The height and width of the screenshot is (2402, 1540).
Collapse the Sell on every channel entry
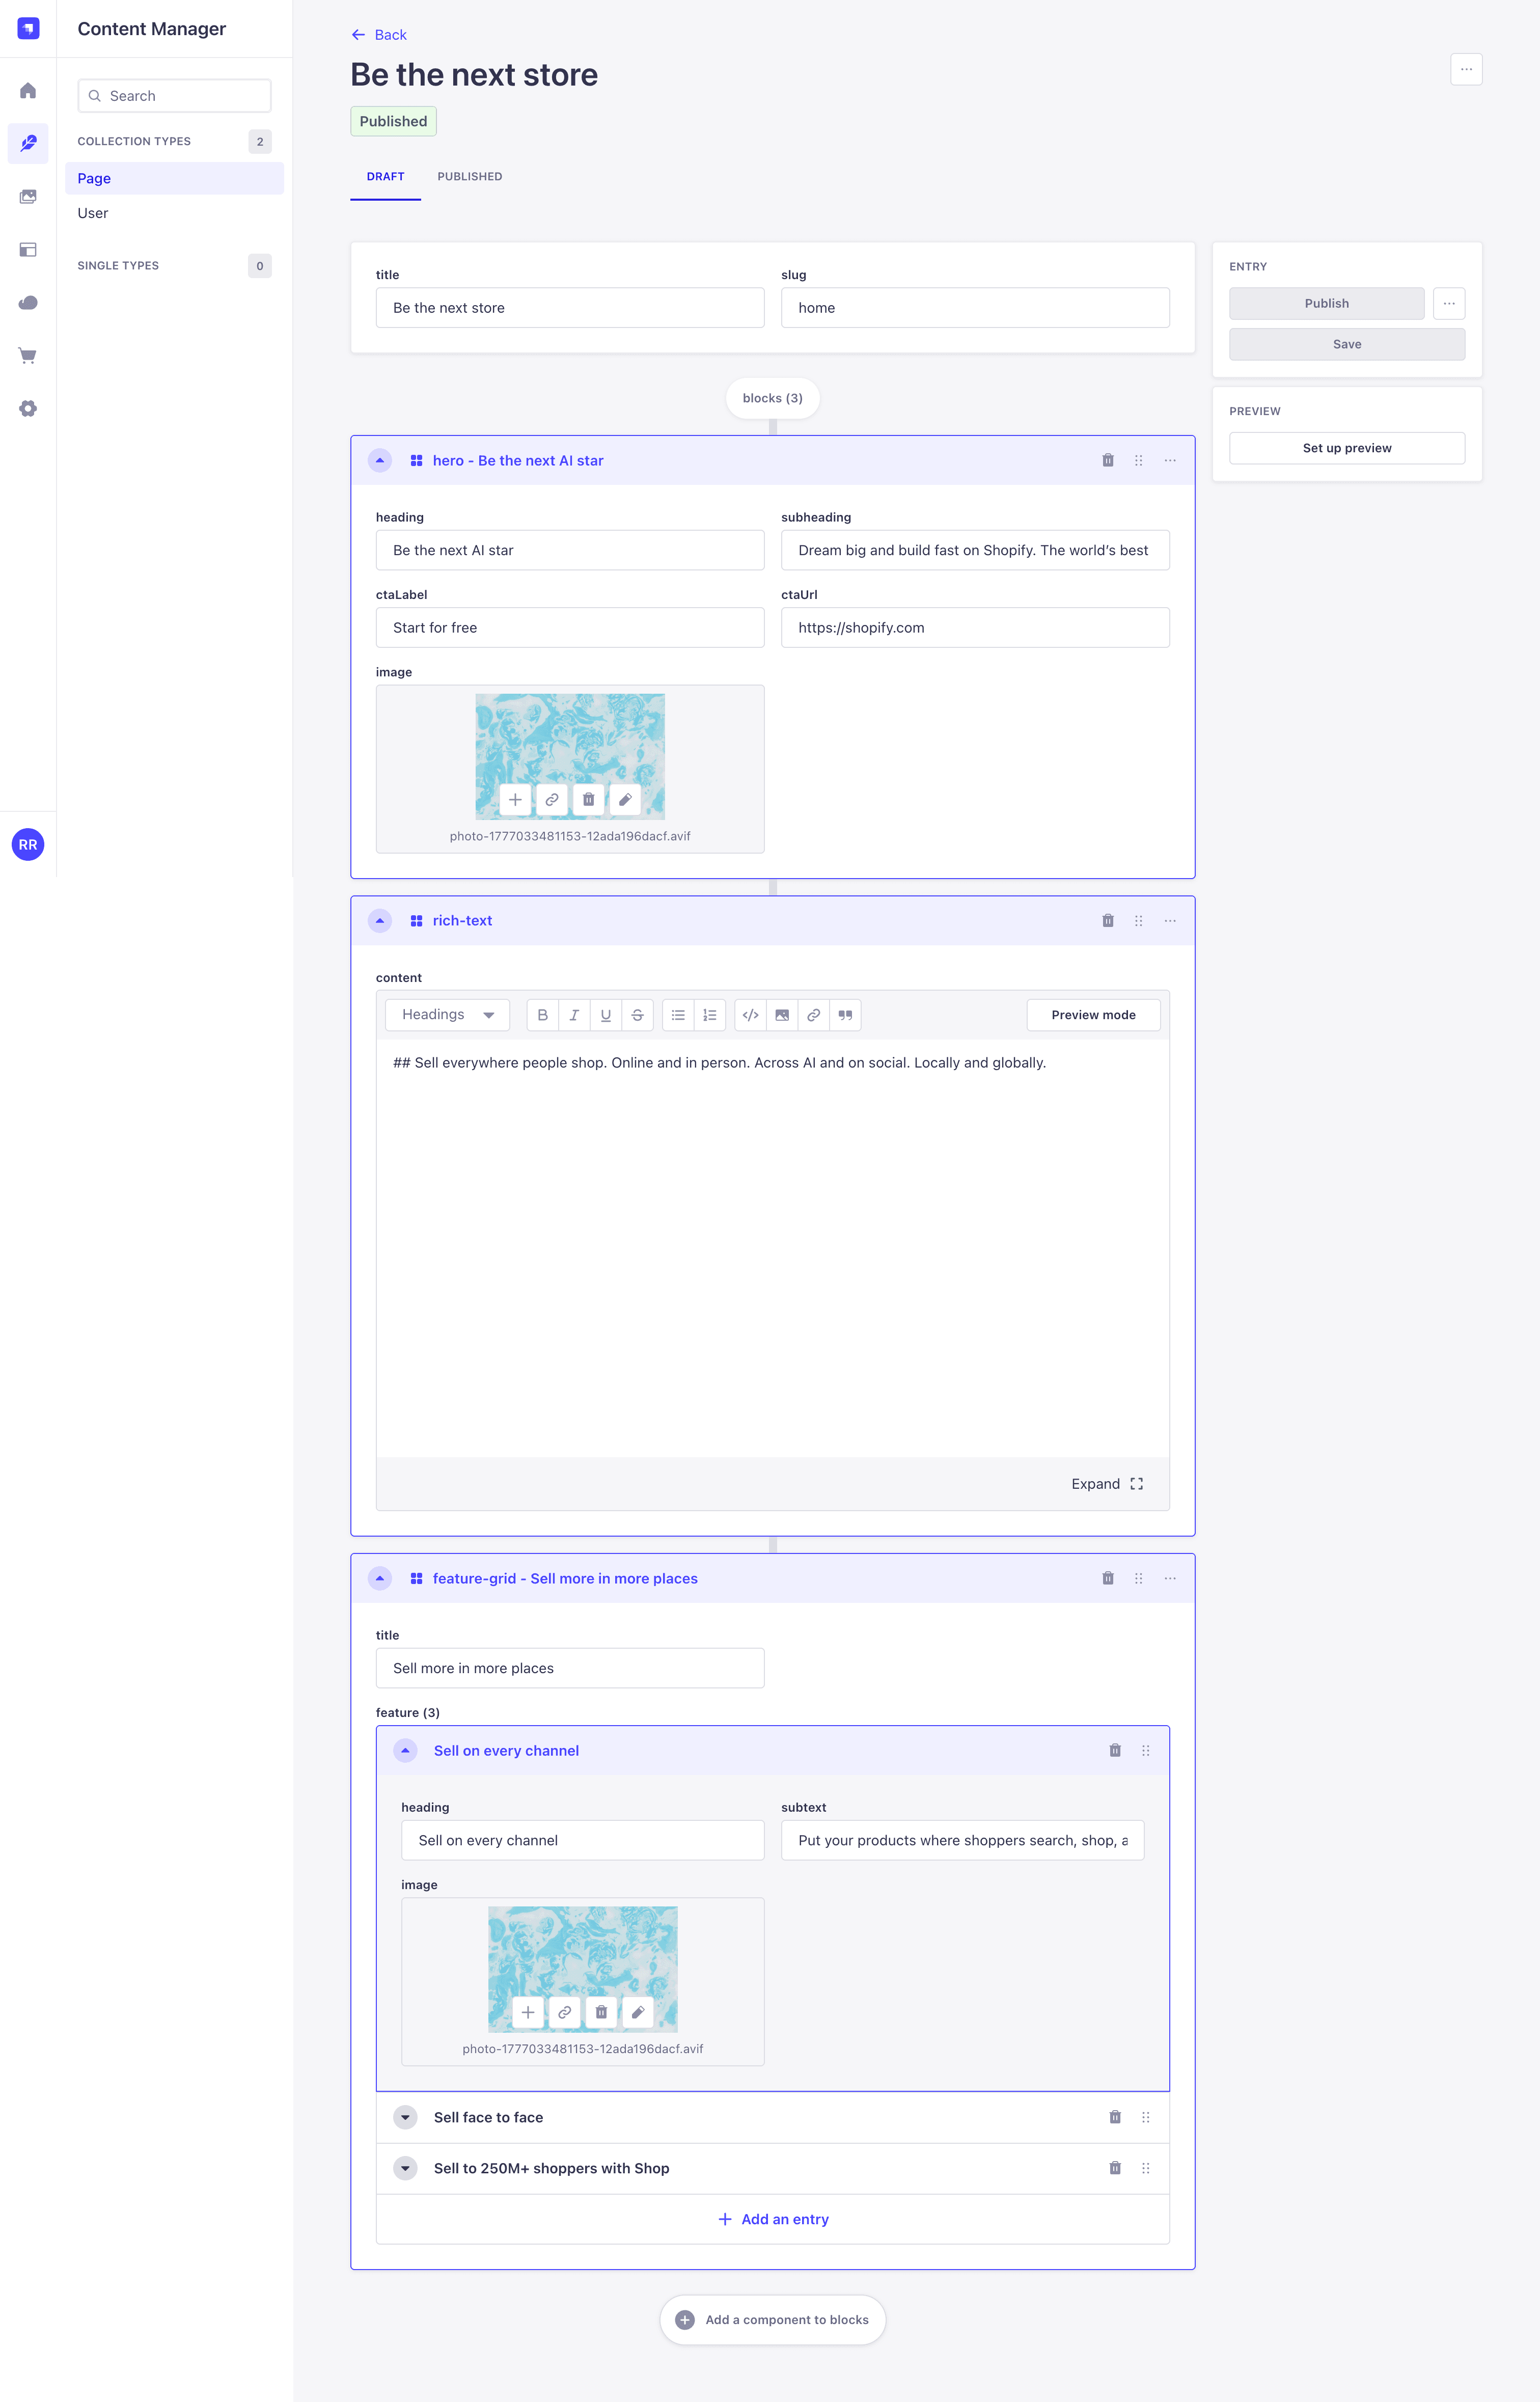point(405,1751)
